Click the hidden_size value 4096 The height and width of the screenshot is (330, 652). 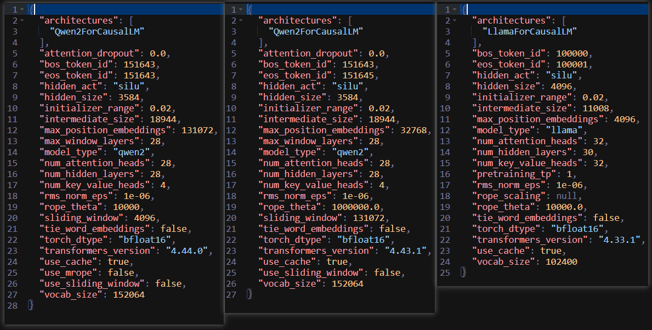tap(562, 86)
